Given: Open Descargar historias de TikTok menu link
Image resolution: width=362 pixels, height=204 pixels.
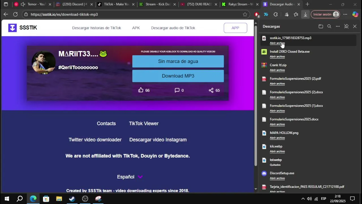Looking at the screenshot, I should [x=96, y=28].
